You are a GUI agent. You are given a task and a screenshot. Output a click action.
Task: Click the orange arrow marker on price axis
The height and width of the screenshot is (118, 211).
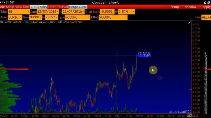point(191,89)
